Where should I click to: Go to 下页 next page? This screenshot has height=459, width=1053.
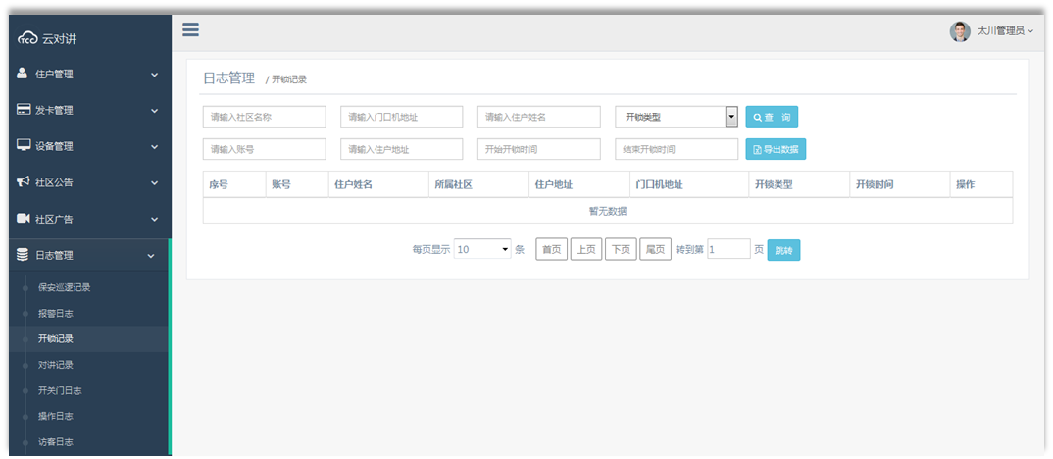click(x=621, y=249)
